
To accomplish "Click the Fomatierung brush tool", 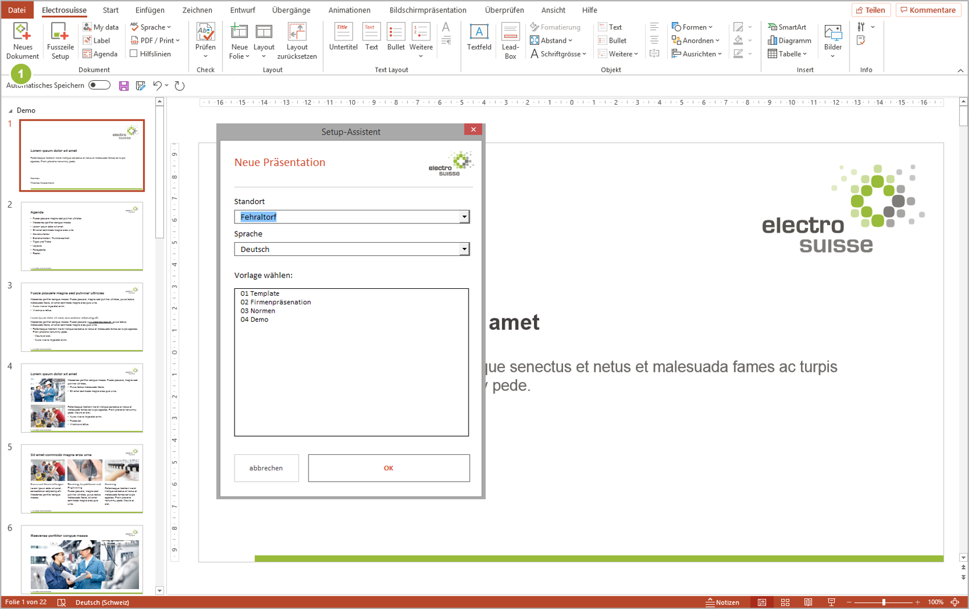I will point(555,27).
